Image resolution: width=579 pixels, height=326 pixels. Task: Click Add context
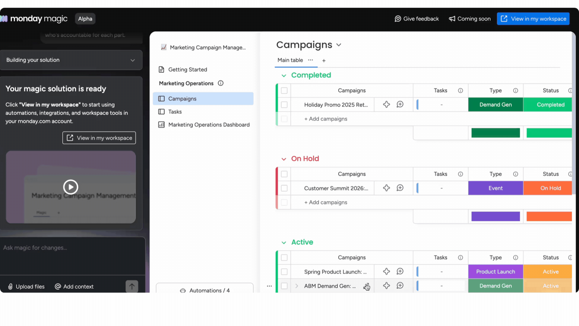click(74, 286)
